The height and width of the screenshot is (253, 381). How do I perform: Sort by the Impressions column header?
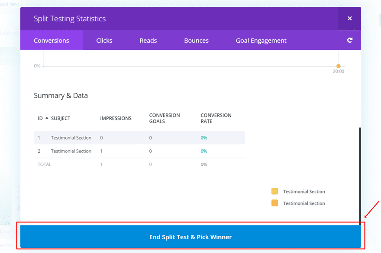point(116,118)
